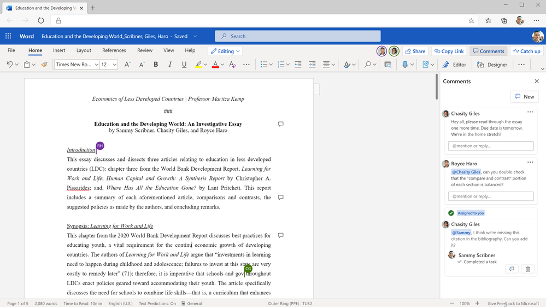Expand the Editing mode dropdown
546x307 pixels.
click(225, 51)
